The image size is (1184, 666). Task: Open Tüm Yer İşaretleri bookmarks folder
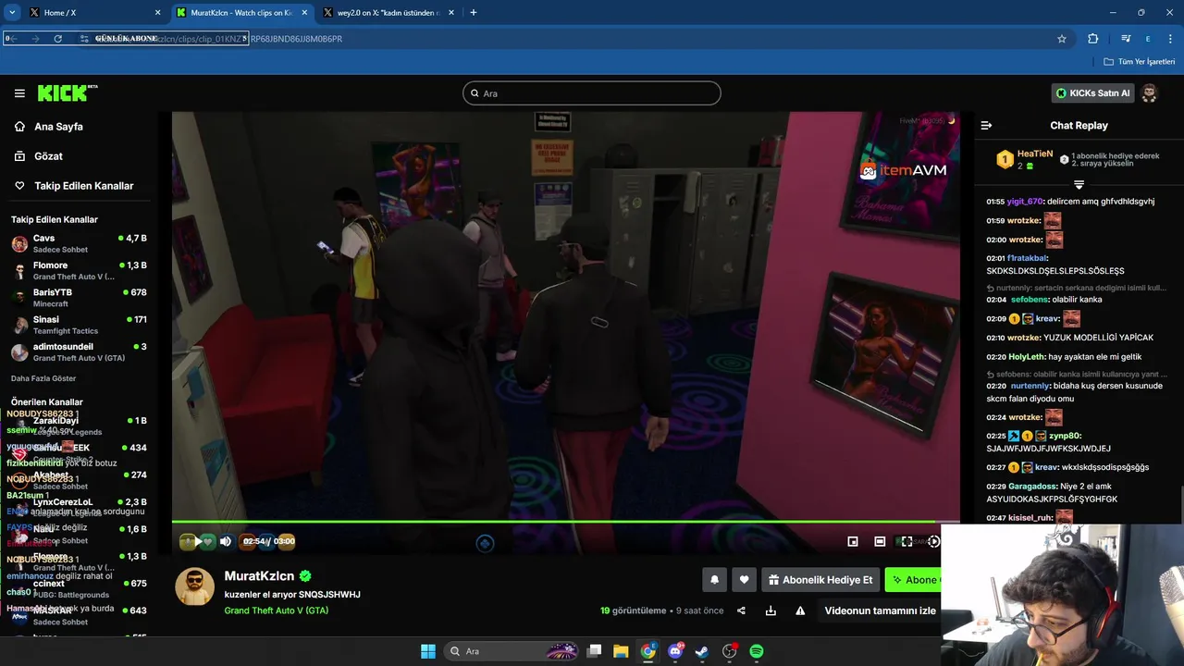[x=1140, y=61]
